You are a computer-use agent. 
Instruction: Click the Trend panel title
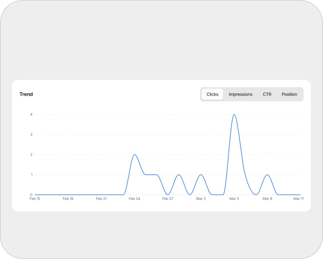tap(26, 94)
